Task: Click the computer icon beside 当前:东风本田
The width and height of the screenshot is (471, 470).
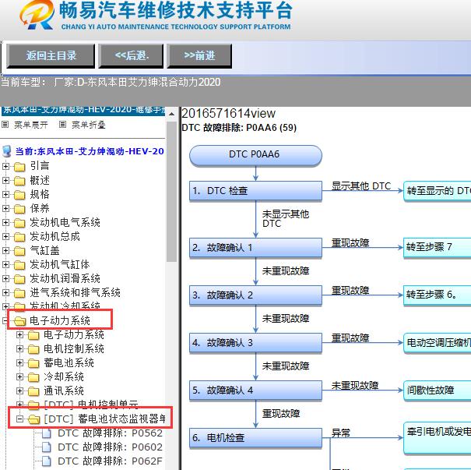Action: 6,151
